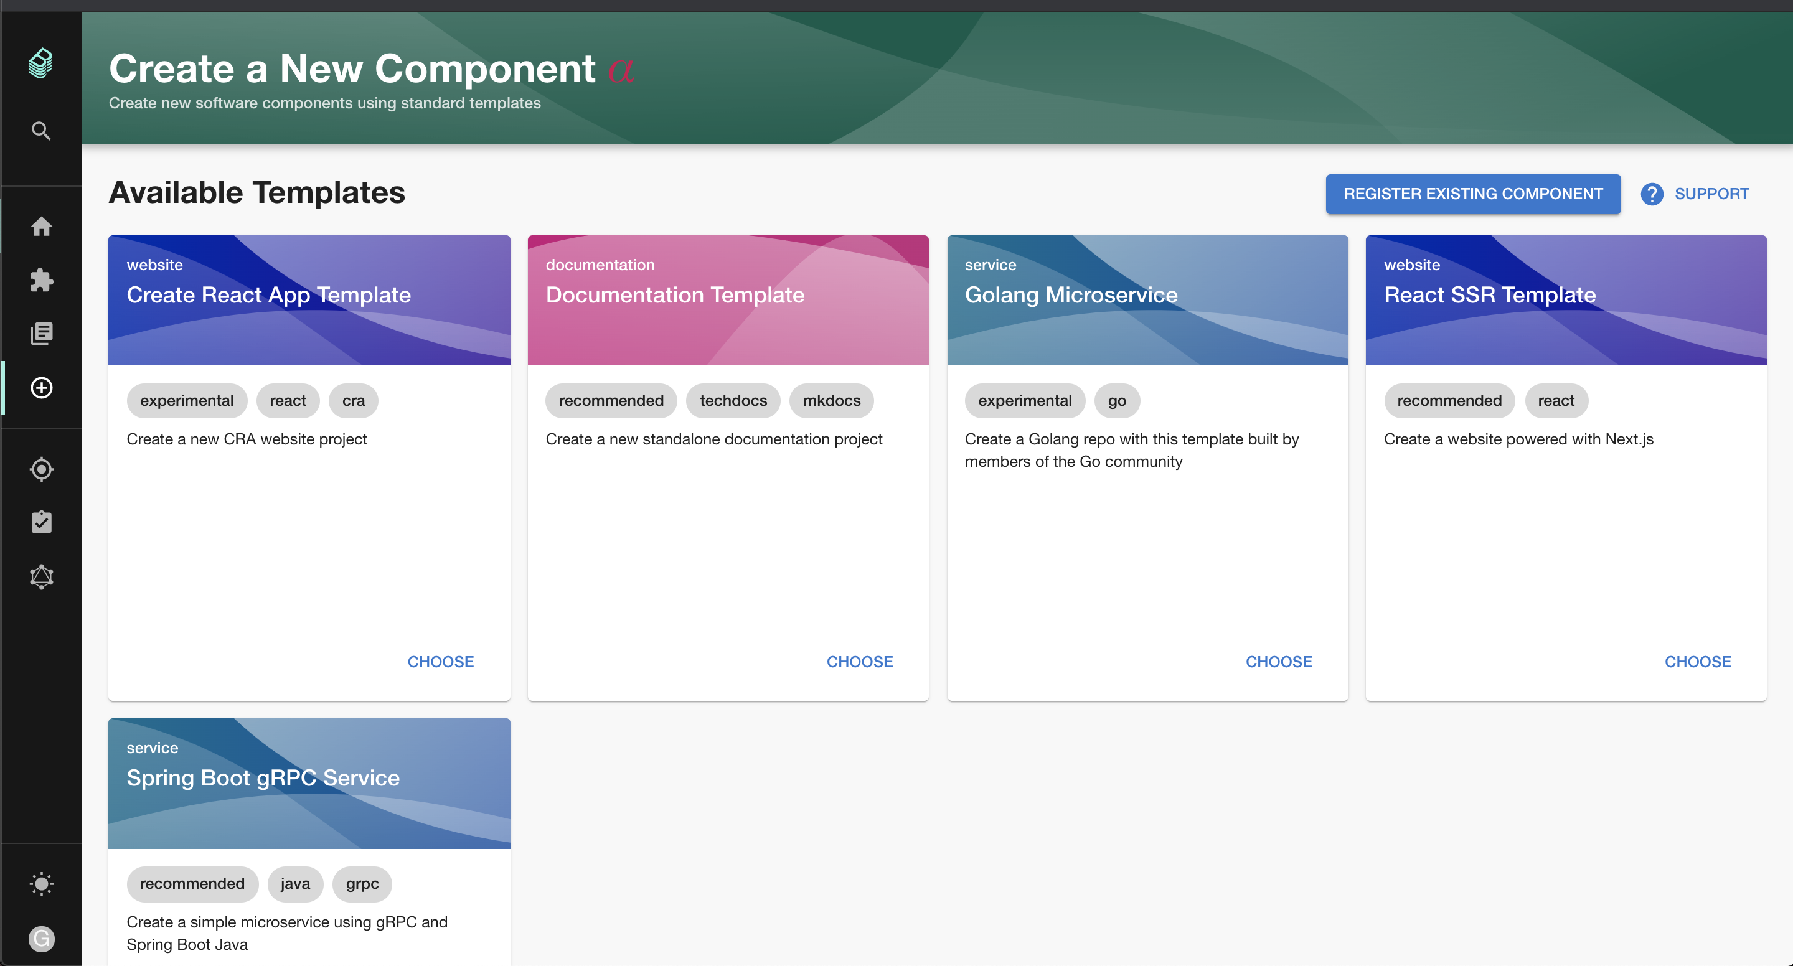Choose the Documentation Template
Viewport: 1793px width, 966px height.
tap(859, 661)
